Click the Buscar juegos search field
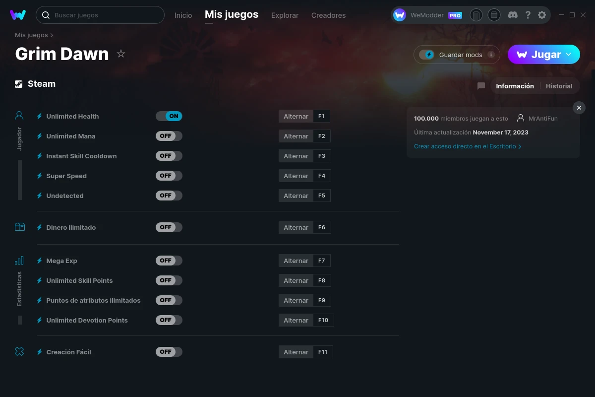The height and width of the screenshot is (397, 595). pyautogui.click(x=100, y=15)
